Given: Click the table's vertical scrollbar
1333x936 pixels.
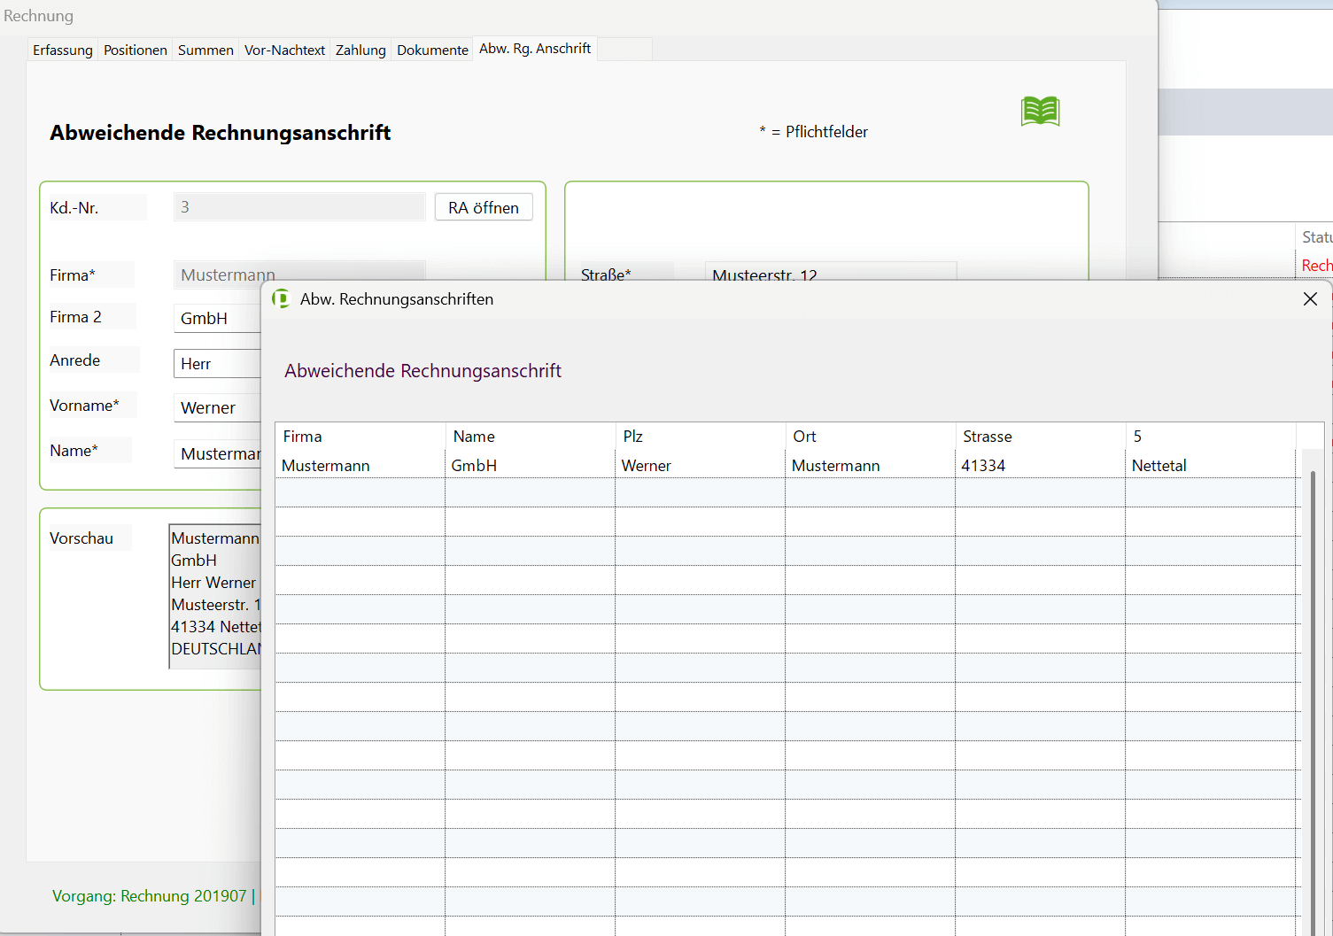Looking at the screenshot, I should pyautogui.click(x=1312, y=691).
